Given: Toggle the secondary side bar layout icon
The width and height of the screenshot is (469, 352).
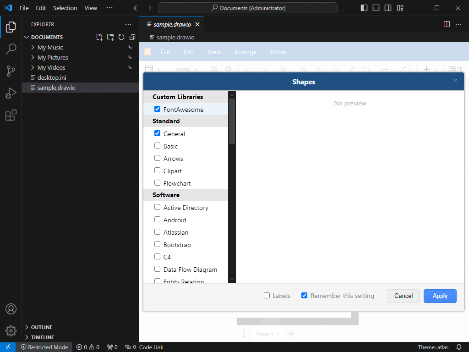Looking at the screenshot, I should (388, 8).
